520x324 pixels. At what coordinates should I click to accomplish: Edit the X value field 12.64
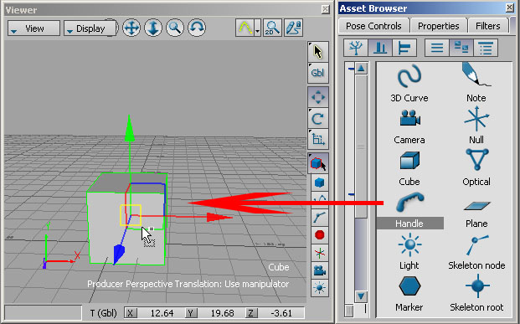point(162,313)
